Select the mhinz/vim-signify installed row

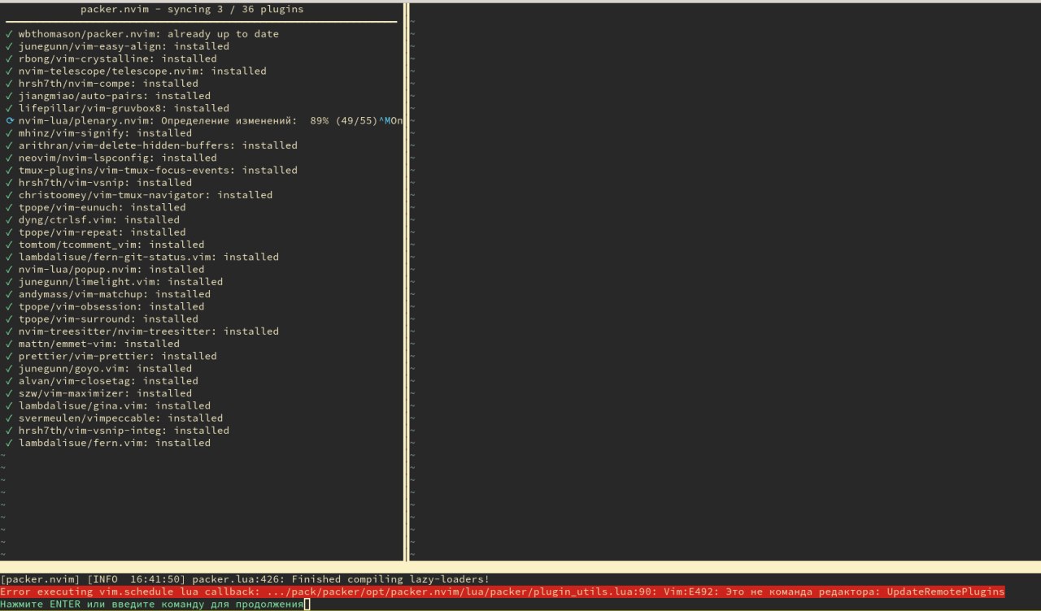pyautogui.click(x=98, y=133)
